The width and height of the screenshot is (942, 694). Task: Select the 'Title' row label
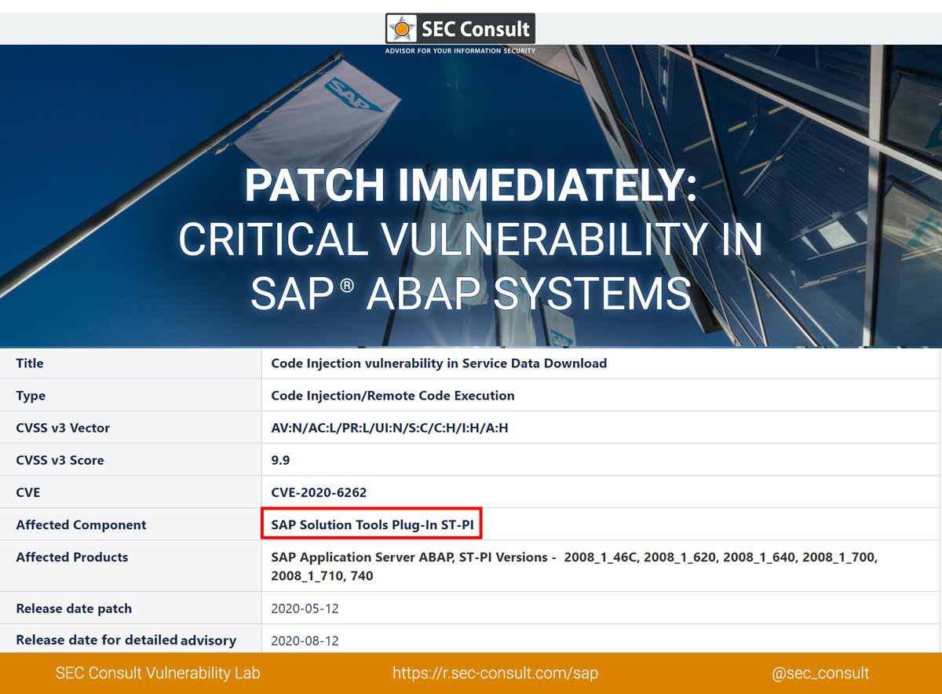click(x=30, y=363)
